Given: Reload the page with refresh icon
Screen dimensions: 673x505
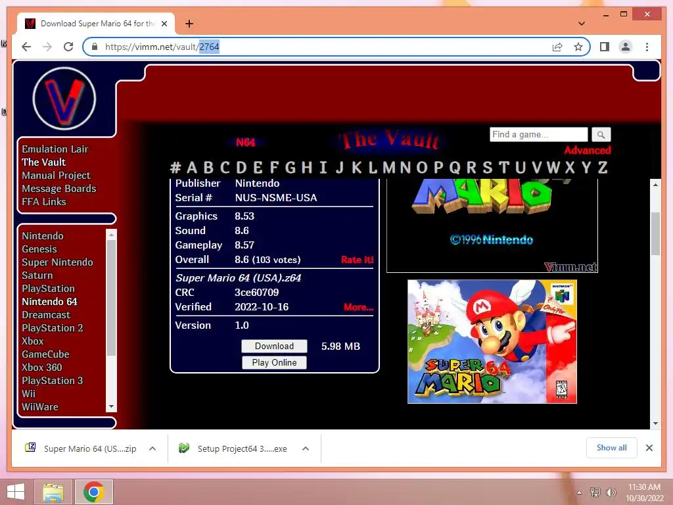Looking at the screenshot, I should [68, 47].
